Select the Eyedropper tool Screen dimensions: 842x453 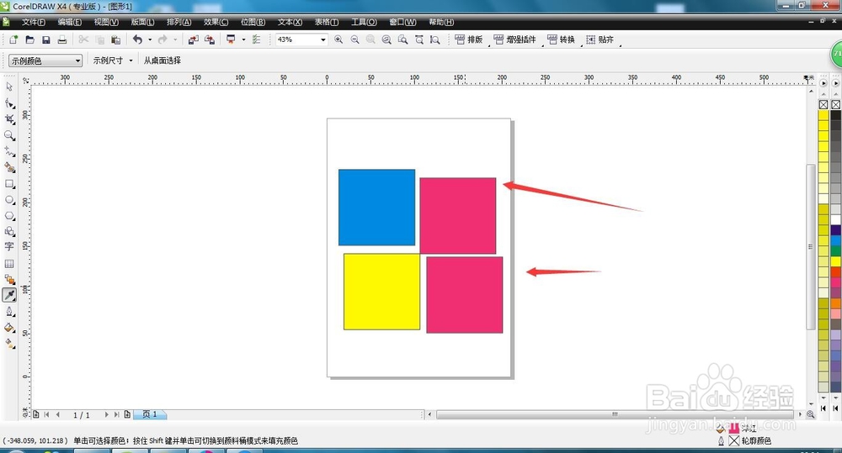pos(9,295)
